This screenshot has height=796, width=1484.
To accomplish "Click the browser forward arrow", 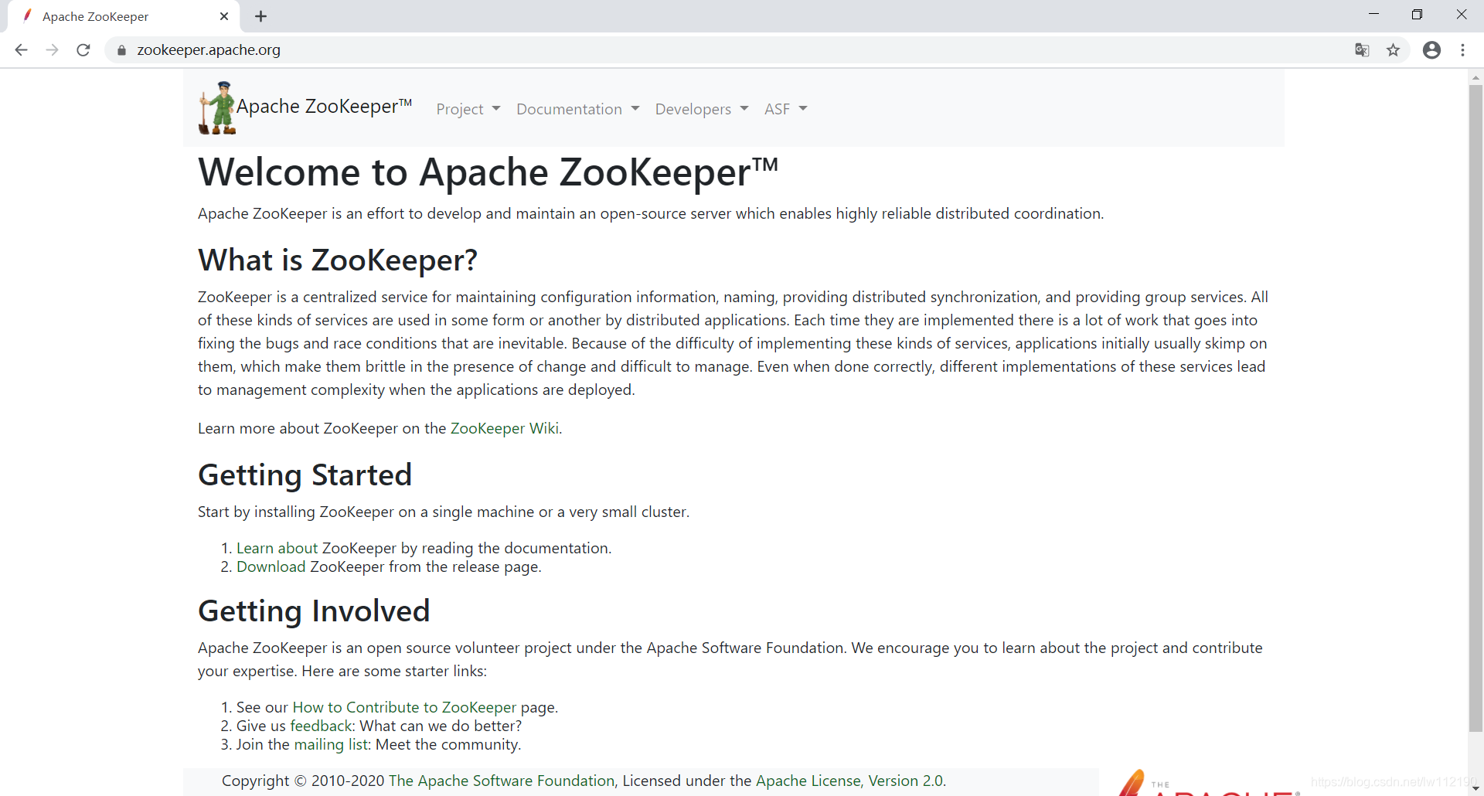I will coord(52,50).
